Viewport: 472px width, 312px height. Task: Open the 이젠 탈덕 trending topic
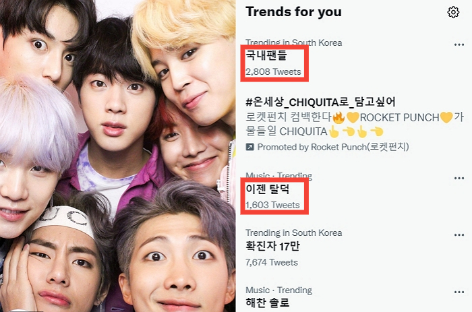point(267,189)
